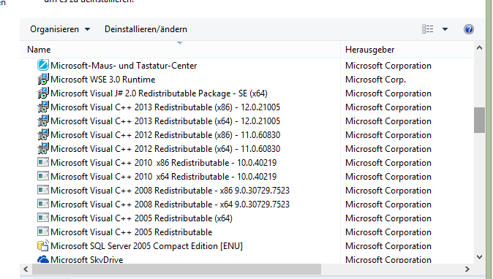Click Microsoft Corp. publisher of WSE 3.0 Runtime
Screen dimensions: 493x279
point(375,80)
